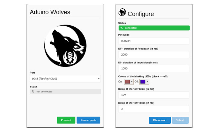213x133 pixels.
Task: Click the small wolf icon beside Configure
Action: click(122, 12)
